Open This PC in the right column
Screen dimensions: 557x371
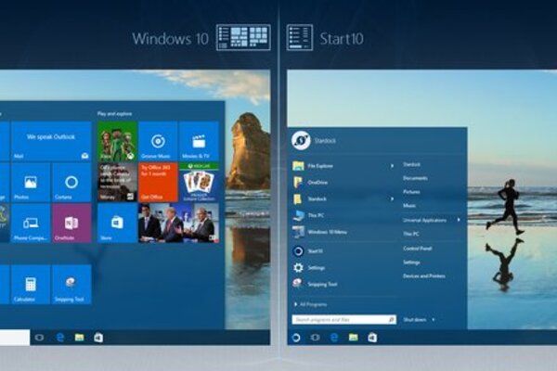point(410,234)
